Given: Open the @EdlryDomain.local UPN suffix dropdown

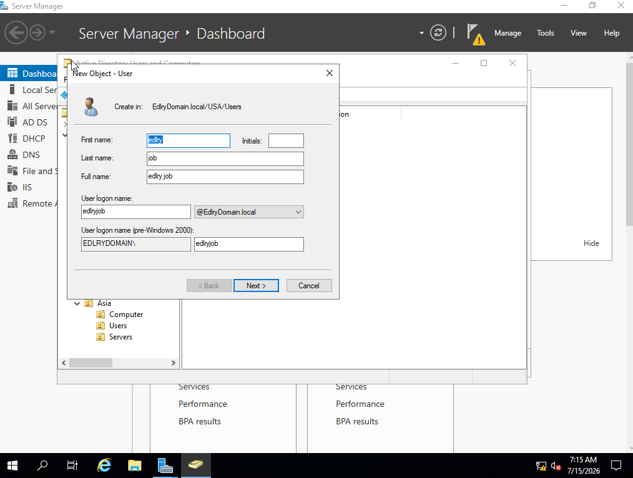Looking at the screenshot, I should [249, 212].
